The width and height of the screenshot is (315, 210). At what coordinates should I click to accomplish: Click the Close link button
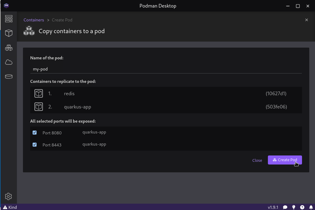(x=257, y=160)
